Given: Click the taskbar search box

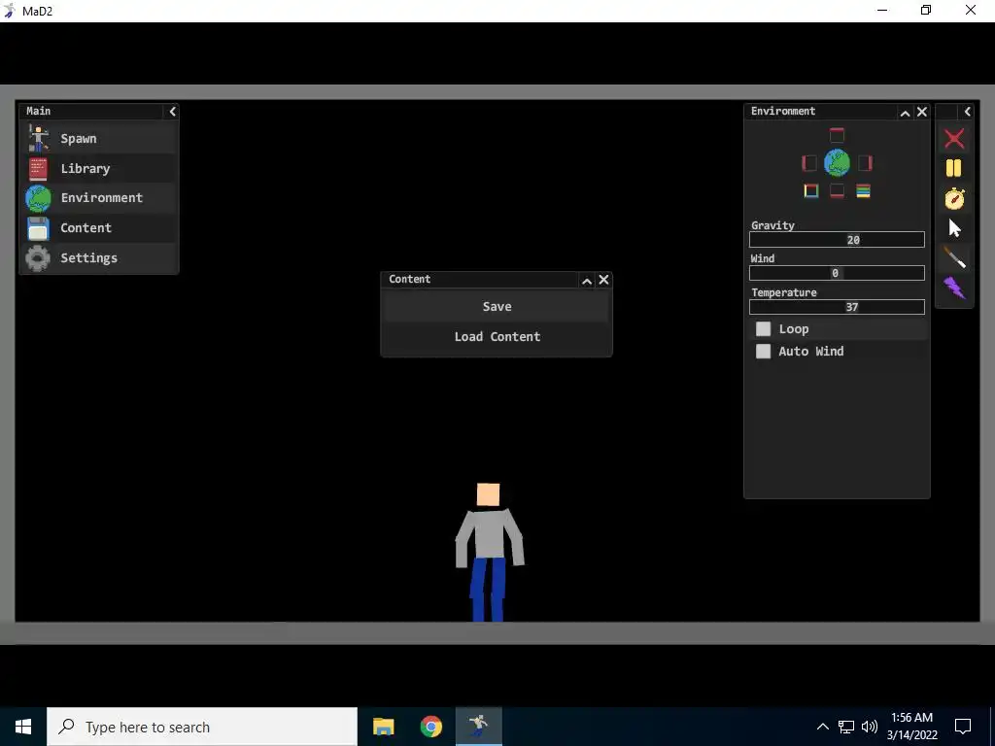Looking at the screenshot, I should 202,727.
